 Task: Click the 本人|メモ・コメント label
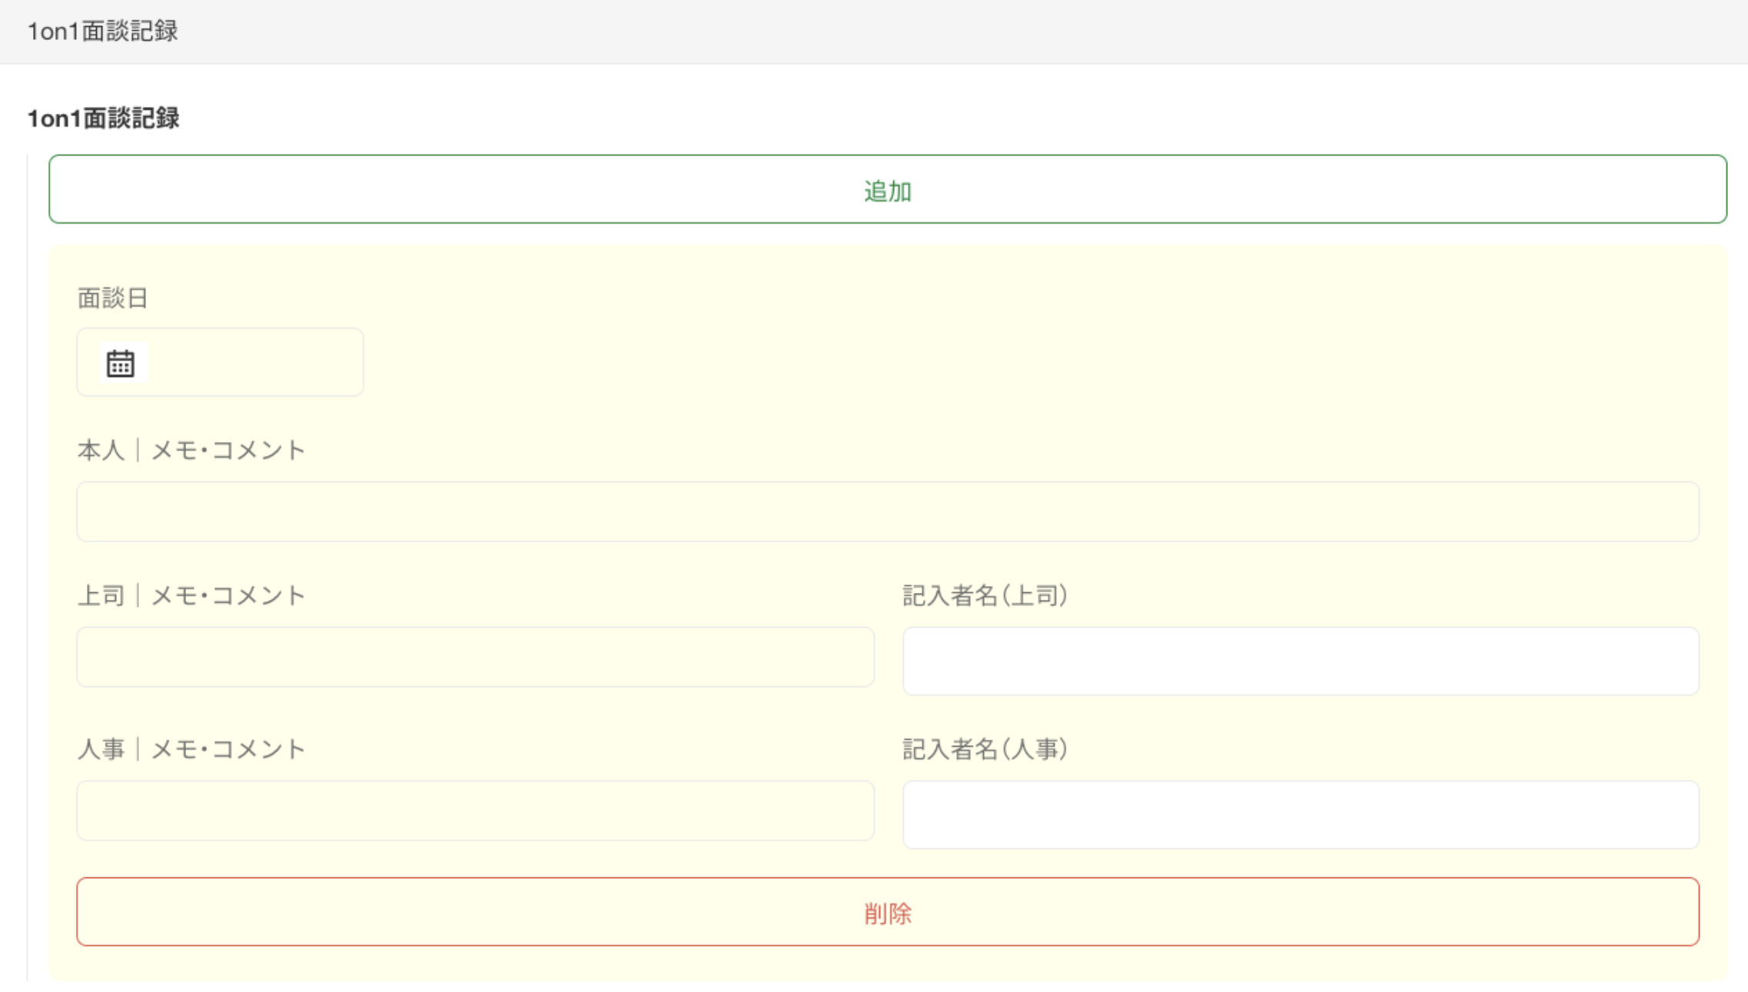click(191, 451)
